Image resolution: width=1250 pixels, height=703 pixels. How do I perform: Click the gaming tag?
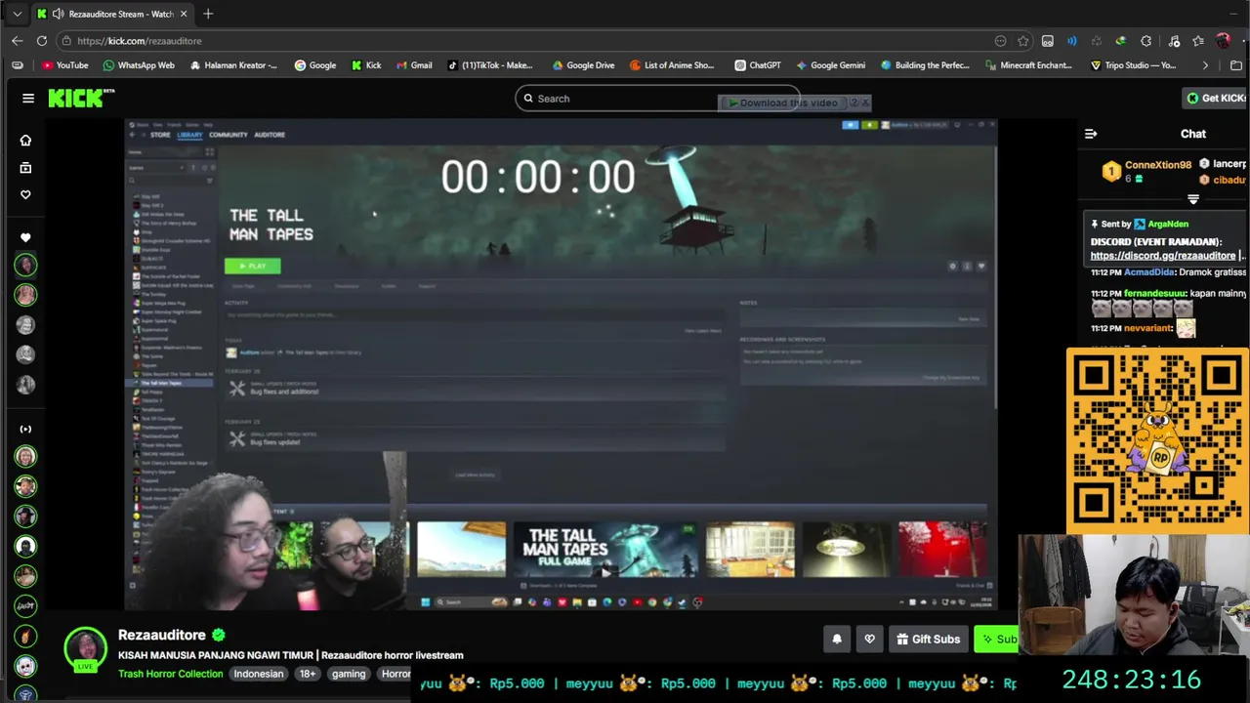(349, 674)
